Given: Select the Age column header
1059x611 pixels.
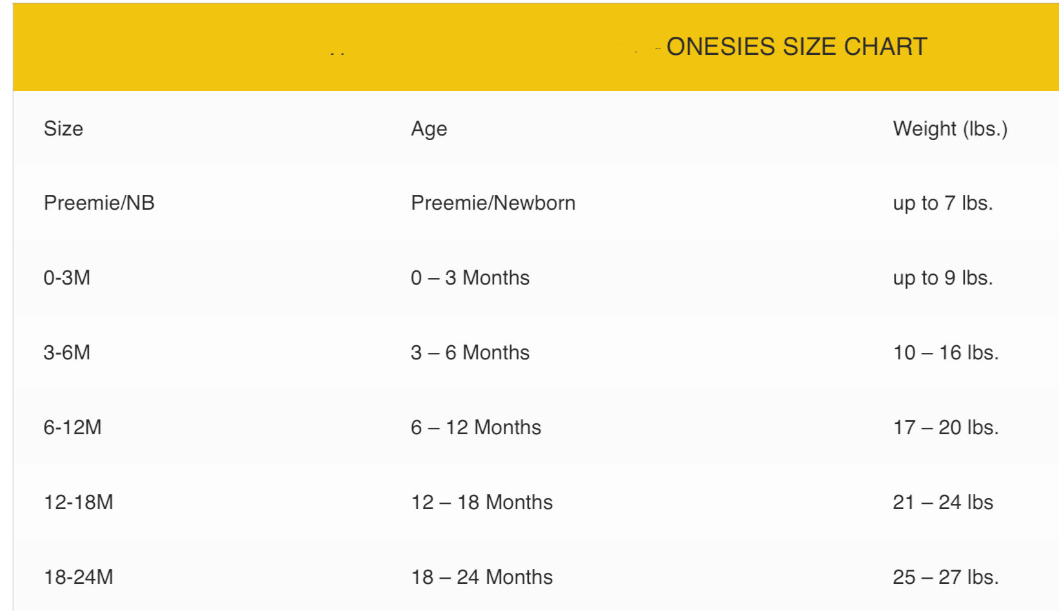Looking at the screenshot, I should [x=429, y=129].
